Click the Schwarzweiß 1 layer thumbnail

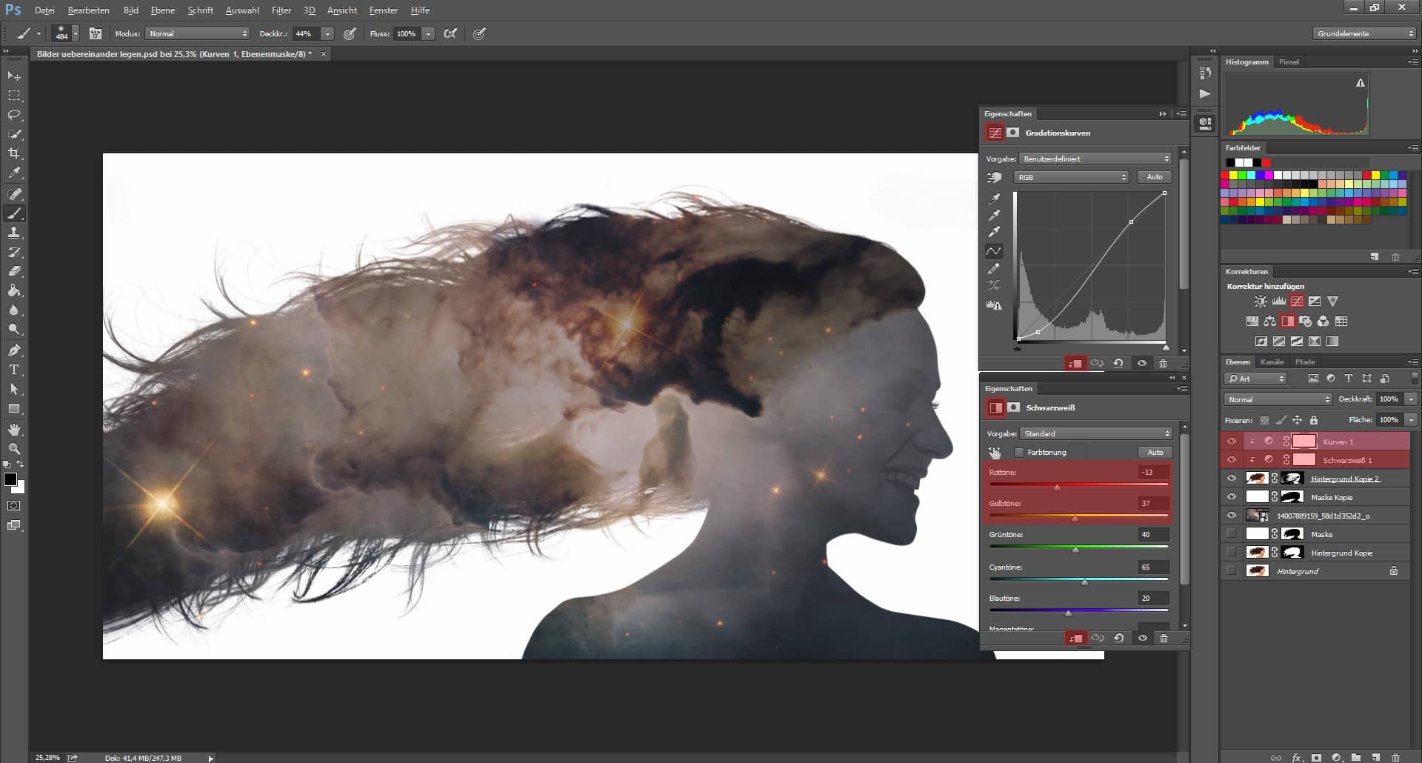1303,459
